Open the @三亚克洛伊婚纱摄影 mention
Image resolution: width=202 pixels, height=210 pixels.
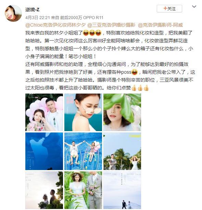pyautogui.click(x=111, y=25)
